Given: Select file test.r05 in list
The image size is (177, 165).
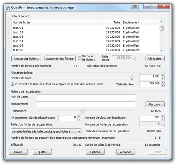Looking at the screenshot, I should (18, 46).
